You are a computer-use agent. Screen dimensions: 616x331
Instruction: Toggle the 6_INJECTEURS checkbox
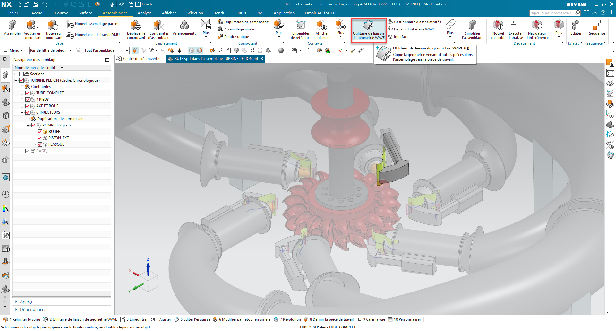28,112
